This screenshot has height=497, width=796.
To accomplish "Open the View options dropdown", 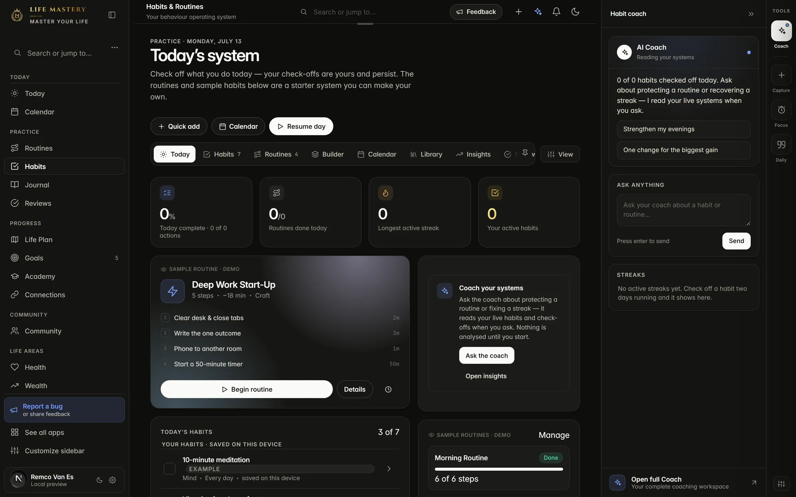I will coord(560,154).
